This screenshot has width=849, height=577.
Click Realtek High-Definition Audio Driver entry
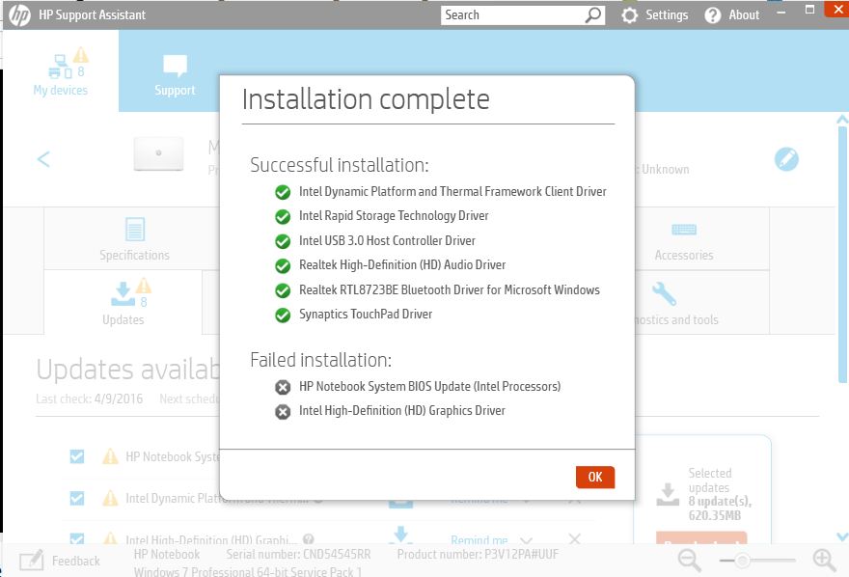[402, 264]
